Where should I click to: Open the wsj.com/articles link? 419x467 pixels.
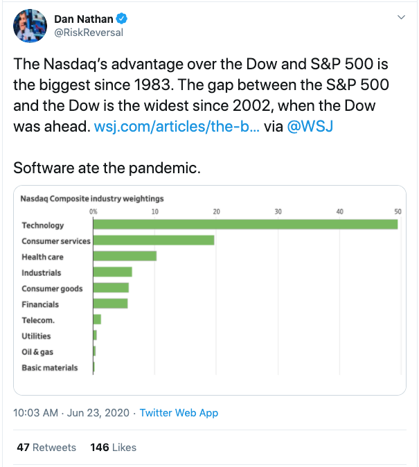point(177,127)
